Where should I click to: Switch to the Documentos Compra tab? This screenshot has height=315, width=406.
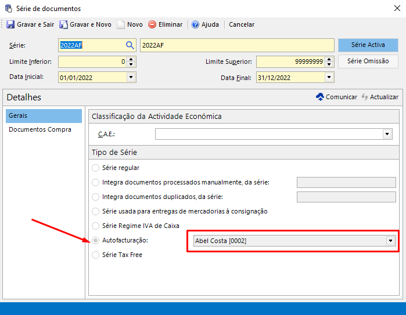pyautogui.click(x=40, y=129)
